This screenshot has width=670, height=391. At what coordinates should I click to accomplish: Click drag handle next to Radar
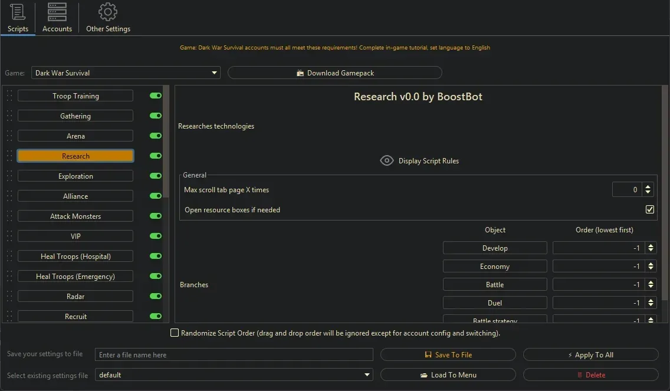pyautogui.click(x=9, y=297)
